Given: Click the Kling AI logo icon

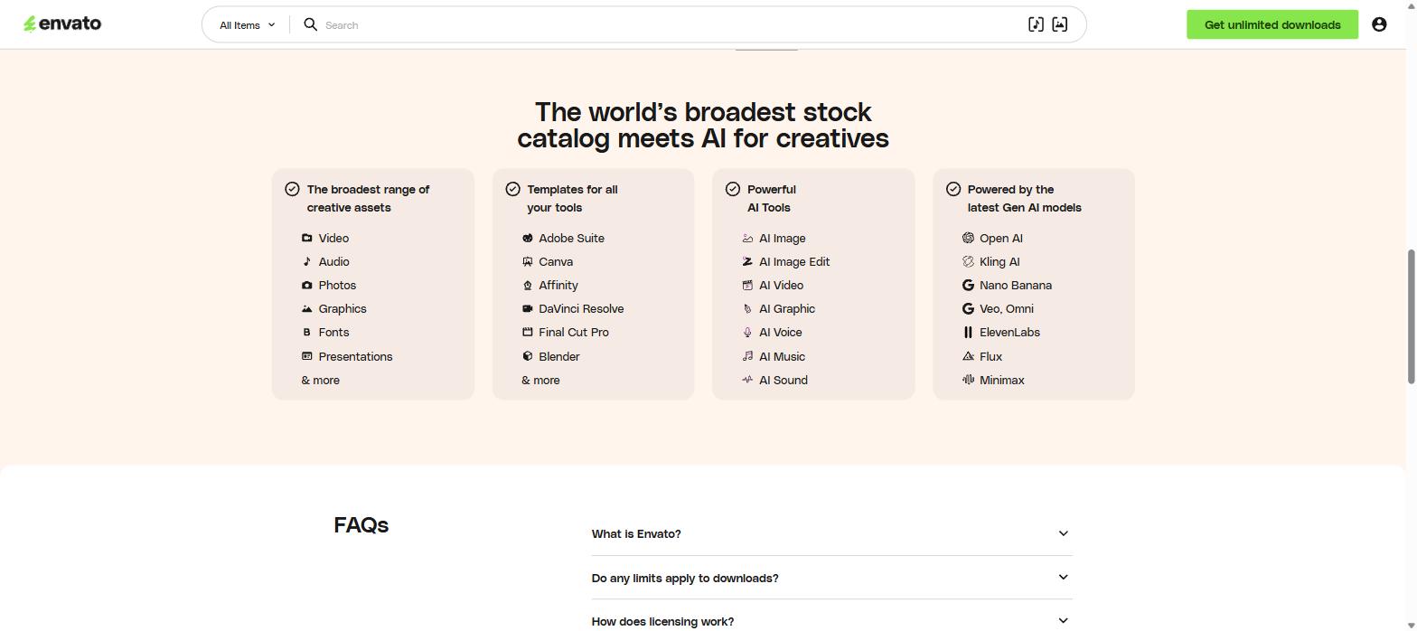Looking at the screenshot, I should point(968,261).
